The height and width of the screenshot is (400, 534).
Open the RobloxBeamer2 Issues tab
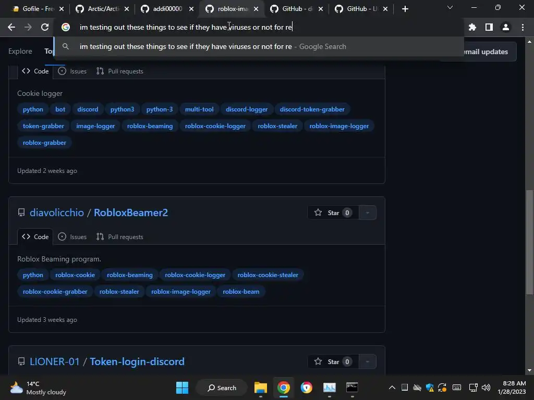click(x=72, y=237)
